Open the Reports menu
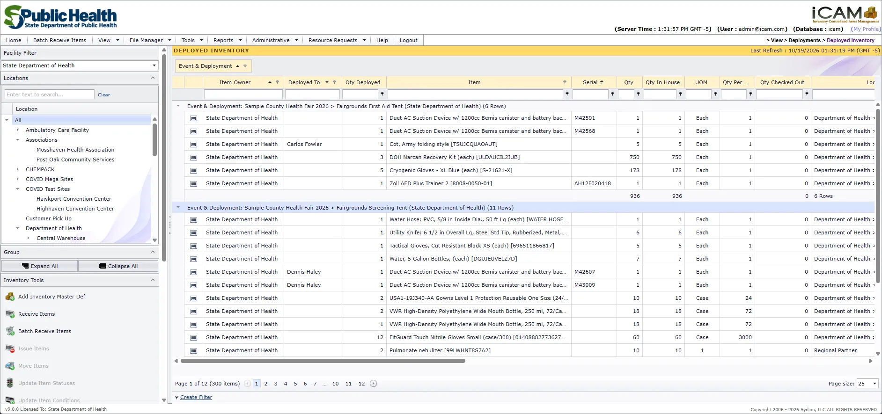 click(228, 40)
